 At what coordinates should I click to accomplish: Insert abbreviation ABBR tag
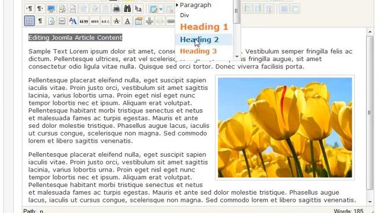coord(95,21)
